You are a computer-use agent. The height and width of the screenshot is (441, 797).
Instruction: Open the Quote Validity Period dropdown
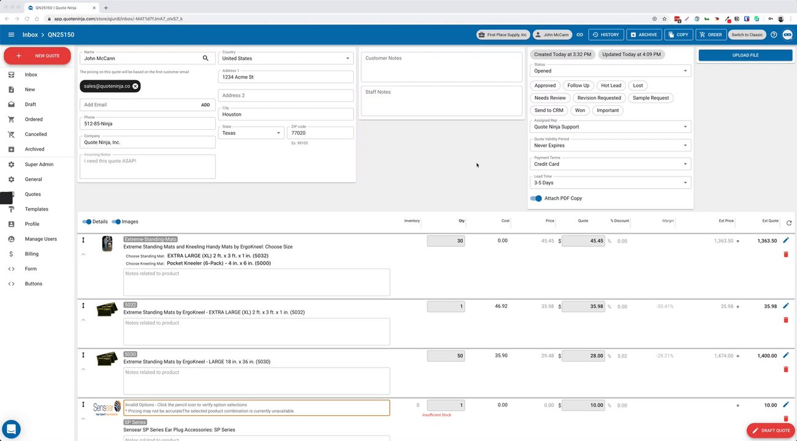(x=610, y=145)
